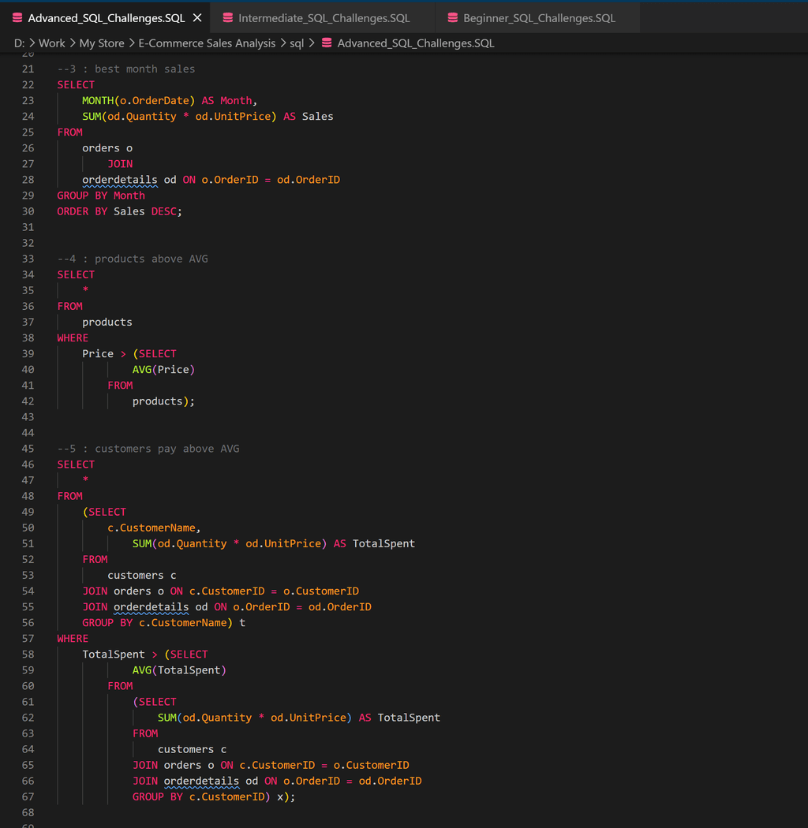The height and width of the screenshot is (828, 808).
Task: Click 'TotalSpent' alias on line 62
Action: click(409, 718)
